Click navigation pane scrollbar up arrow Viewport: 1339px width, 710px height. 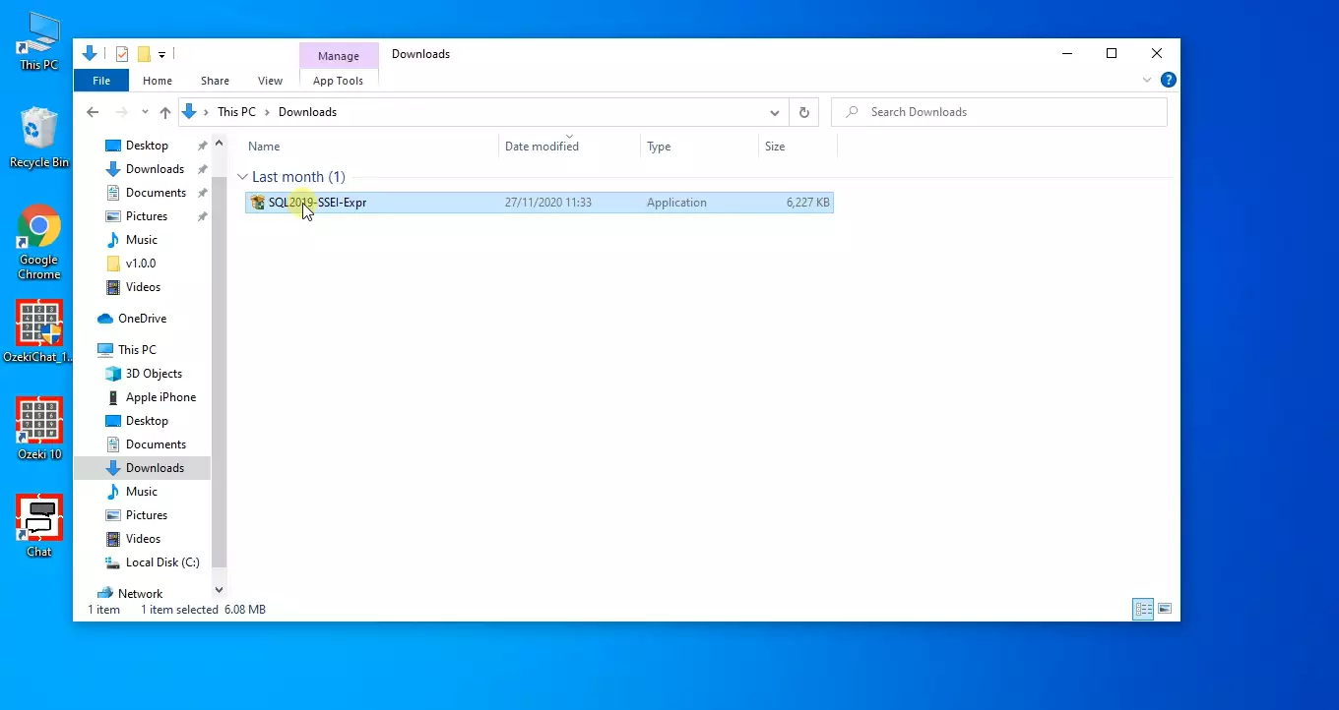(x=219, y=146)
